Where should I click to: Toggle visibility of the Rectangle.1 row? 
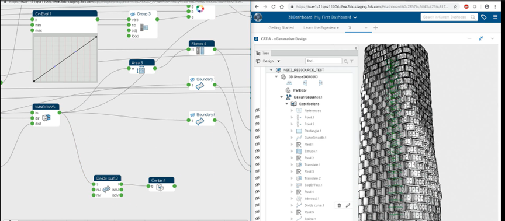pyautogui.click(x=257, y=131)
